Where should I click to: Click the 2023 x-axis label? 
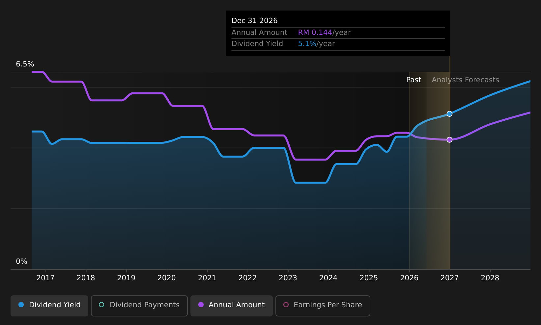(288, 278)
